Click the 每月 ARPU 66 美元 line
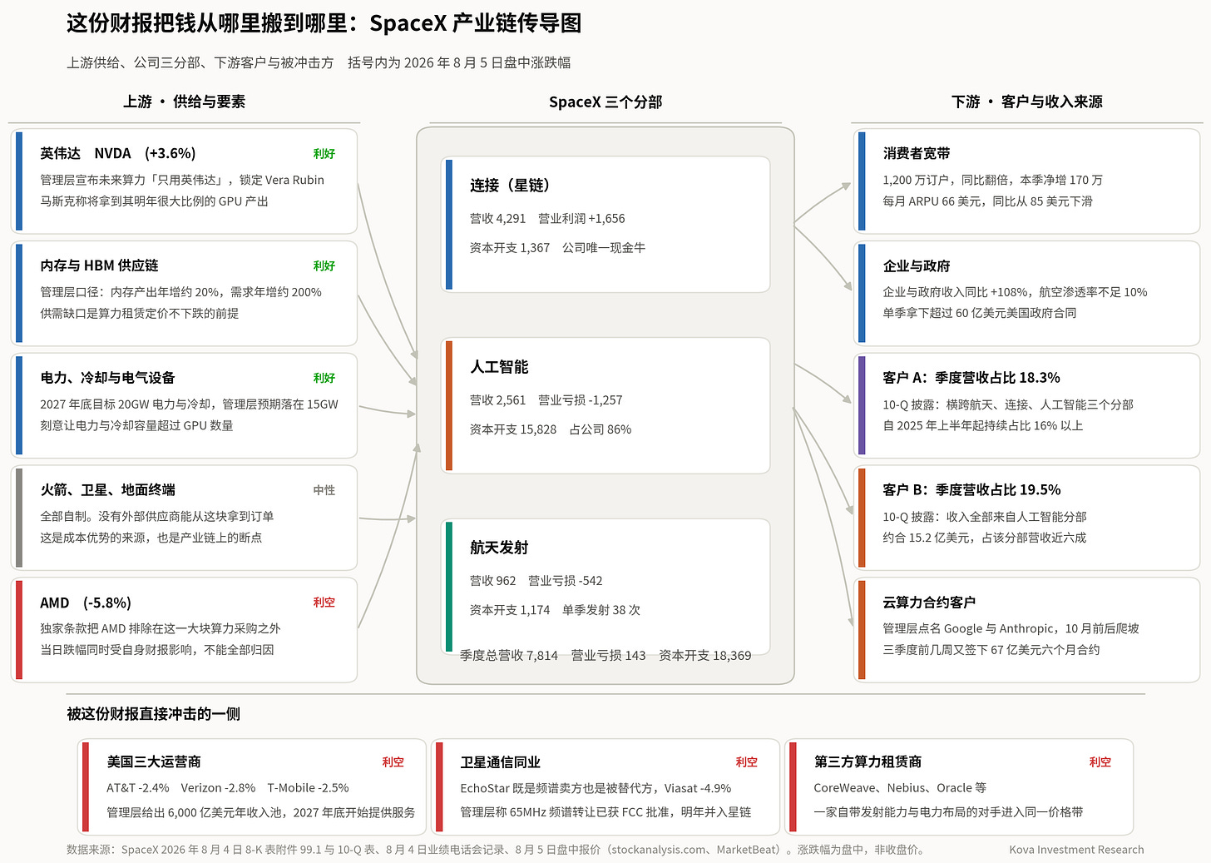Screen dimensions: 1211x863 (x=988, y=201)
